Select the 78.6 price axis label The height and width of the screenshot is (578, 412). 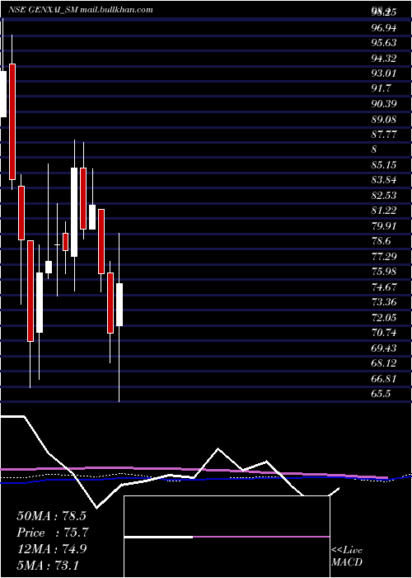point(381,241)
